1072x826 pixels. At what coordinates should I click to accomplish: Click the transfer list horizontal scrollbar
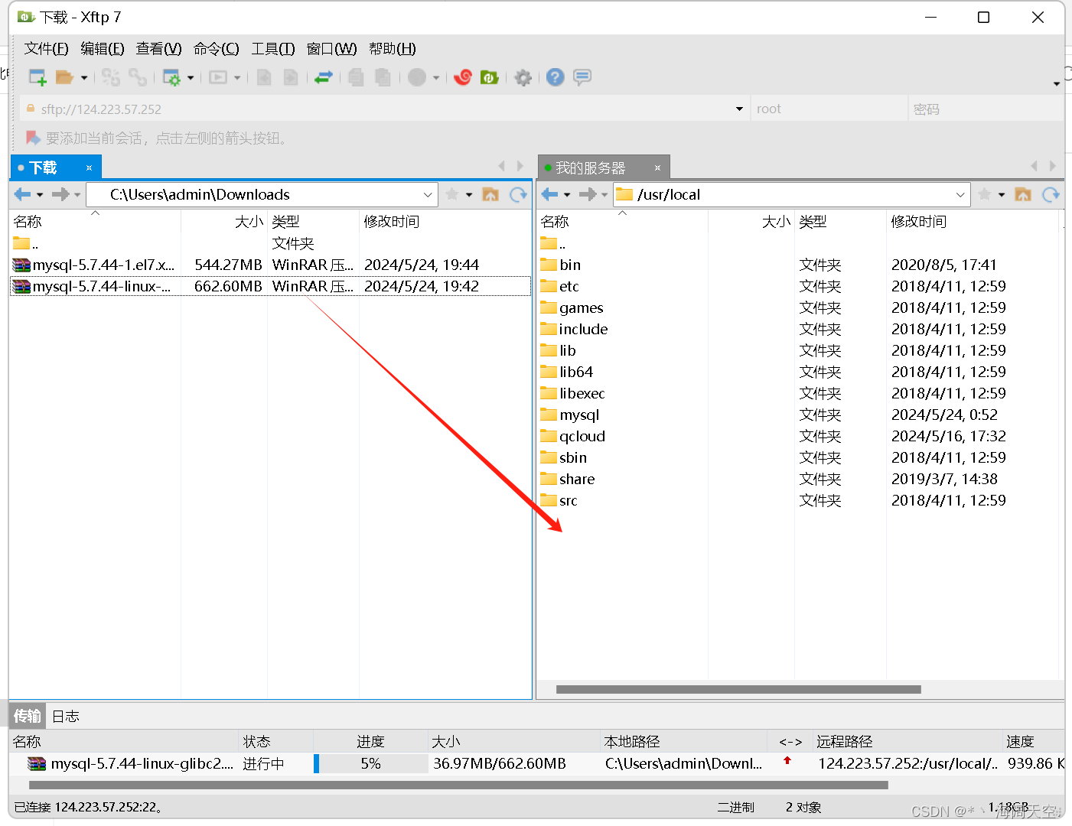point(458,785)
